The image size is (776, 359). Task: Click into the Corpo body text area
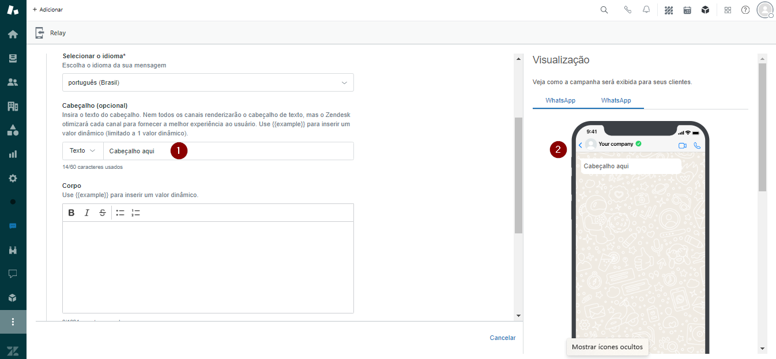(x=208, y=267)
